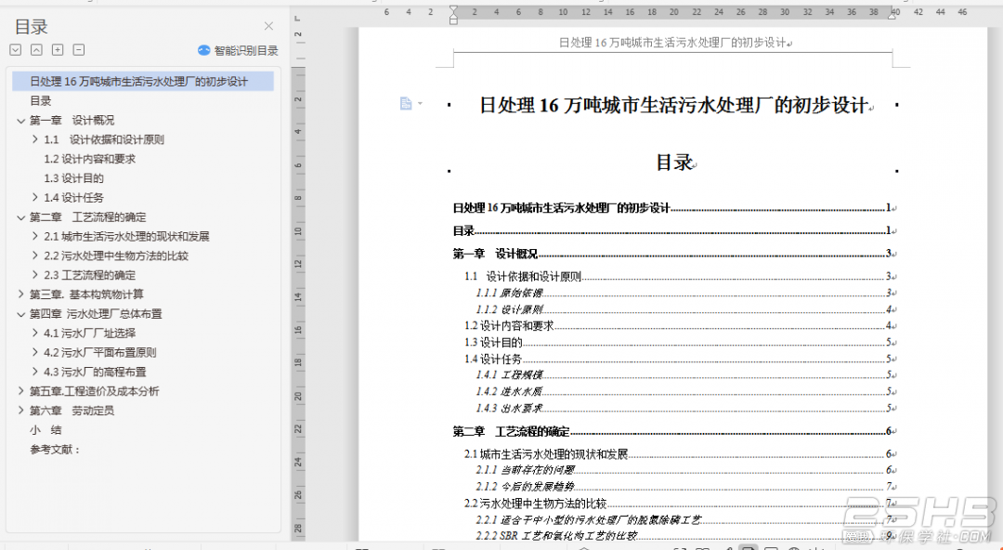Collapse the 第二章 工艺流程的确定 chevron
Image resolution: width=1003 pixels, height=550 pixels.
[21, 217]
